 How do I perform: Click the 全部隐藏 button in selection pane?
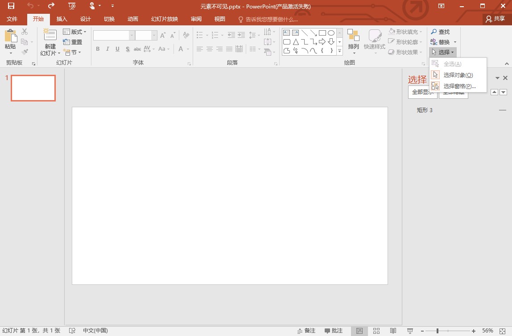pos(453,93)
